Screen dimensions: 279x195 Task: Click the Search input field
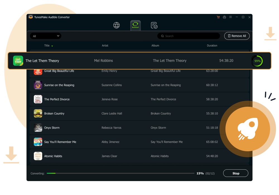[189, 36]
